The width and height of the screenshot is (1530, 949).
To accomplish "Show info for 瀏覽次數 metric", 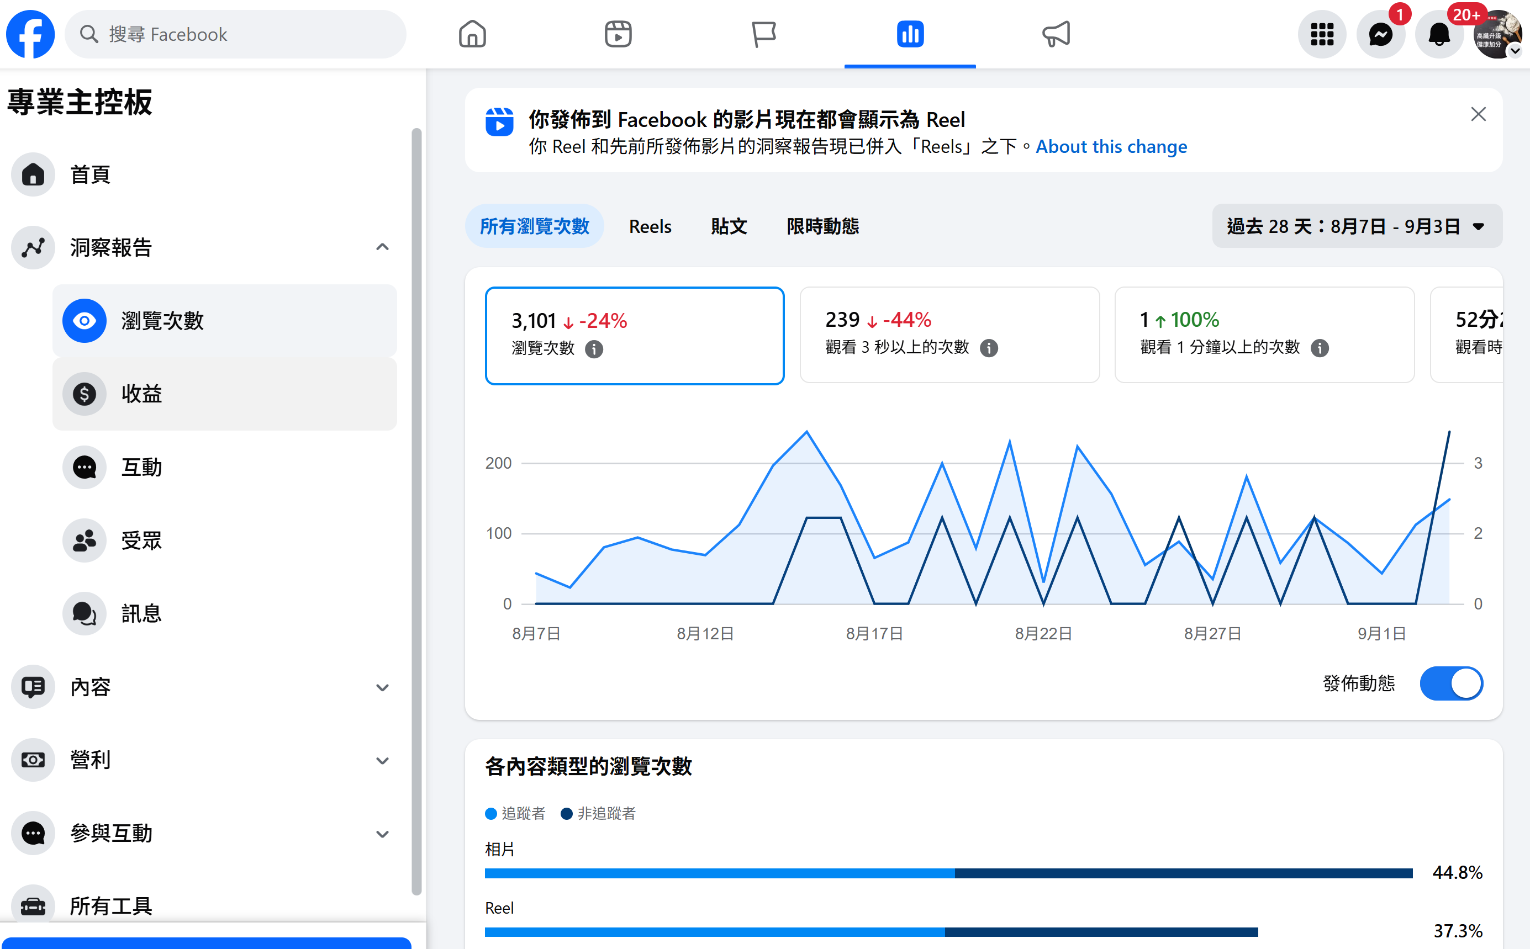I will (x=594, y=349).
